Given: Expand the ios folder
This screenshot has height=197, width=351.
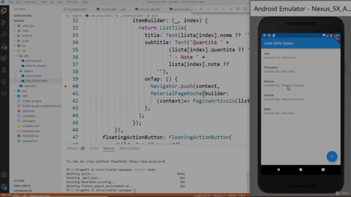Looking at the screenshot, I should (36, 46).
